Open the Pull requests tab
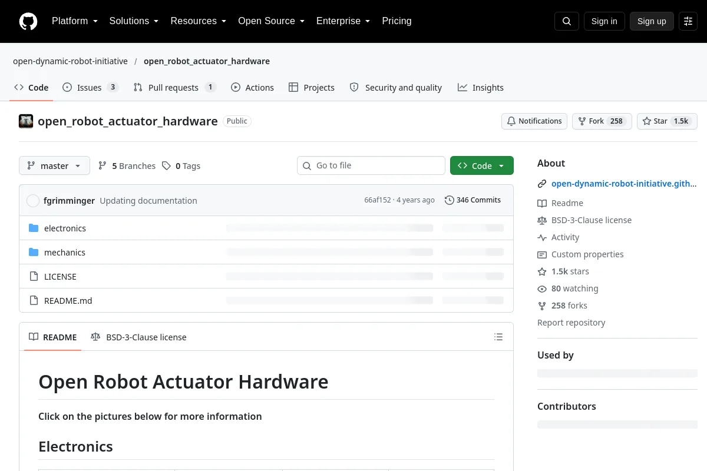Screen dimensions: 707x471 click(175, 88)
